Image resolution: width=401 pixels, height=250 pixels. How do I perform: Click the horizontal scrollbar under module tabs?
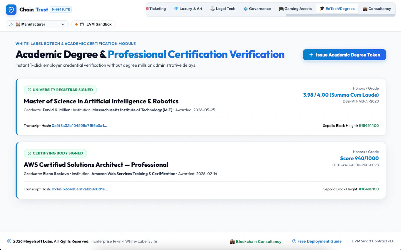click(340, 15)
